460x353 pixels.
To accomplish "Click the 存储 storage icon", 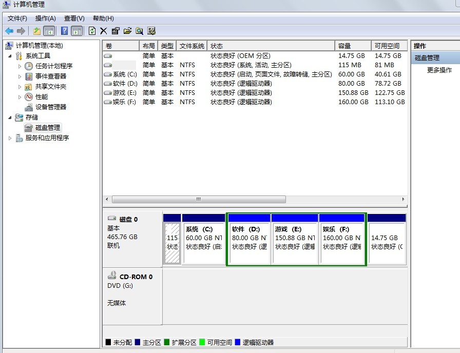I will pyautogui.click(x=19, y=117).
